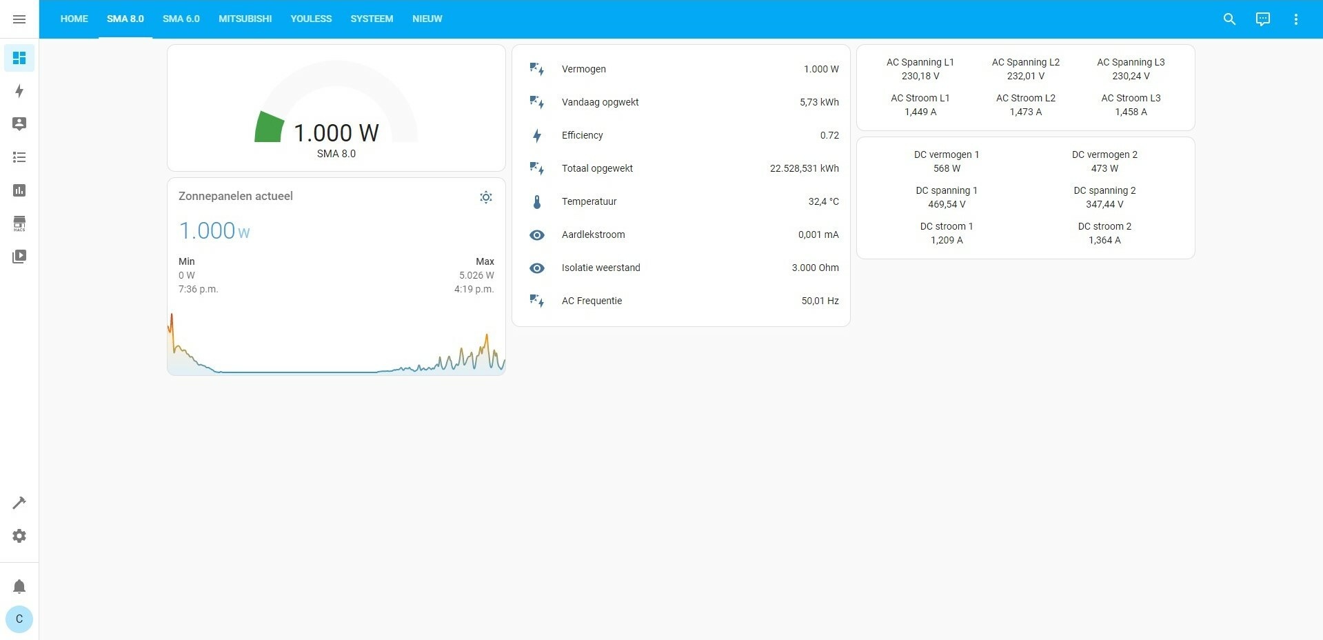The image size is (1323, 640).
Task: Click the Isolatie weerstand eye icon
Action: tap(537, 268)
